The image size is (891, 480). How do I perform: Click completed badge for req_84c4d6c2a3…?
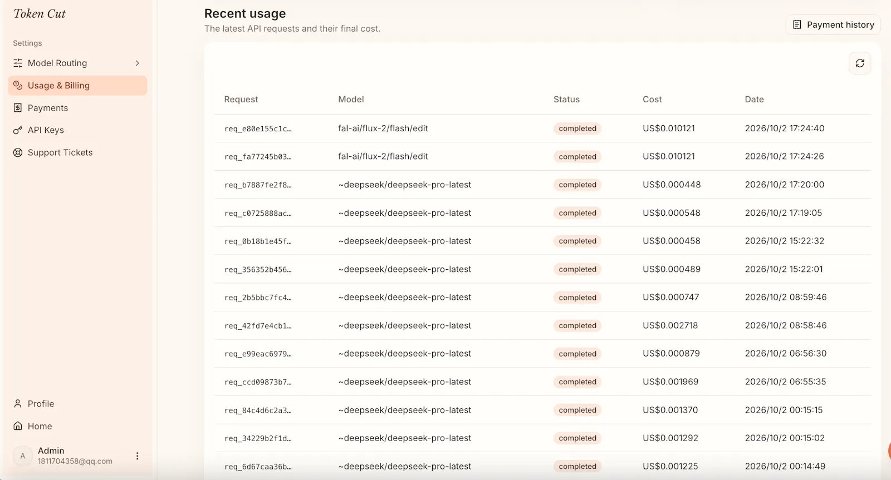[577, 410]
